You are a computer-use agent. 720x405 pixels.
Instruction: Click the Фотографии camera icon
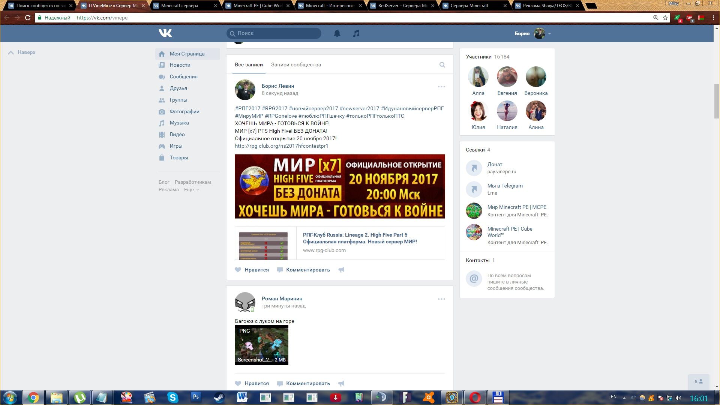pyautogui.click(x=162, y=112)
